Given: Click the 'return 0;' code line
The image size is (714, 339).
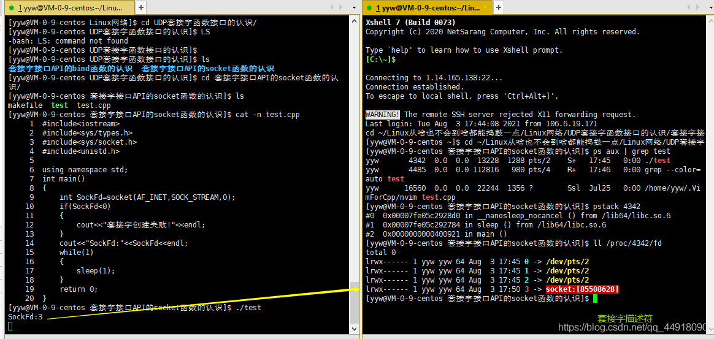Looking at the screenshot, I should 79,289.
